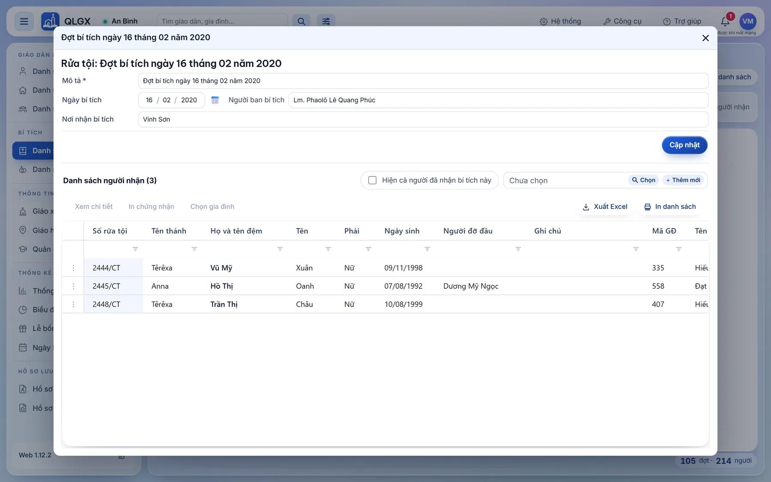The image size is (771, 482).
Task: Filter the Số rửa tội column
Action: [x=135, y=249]
